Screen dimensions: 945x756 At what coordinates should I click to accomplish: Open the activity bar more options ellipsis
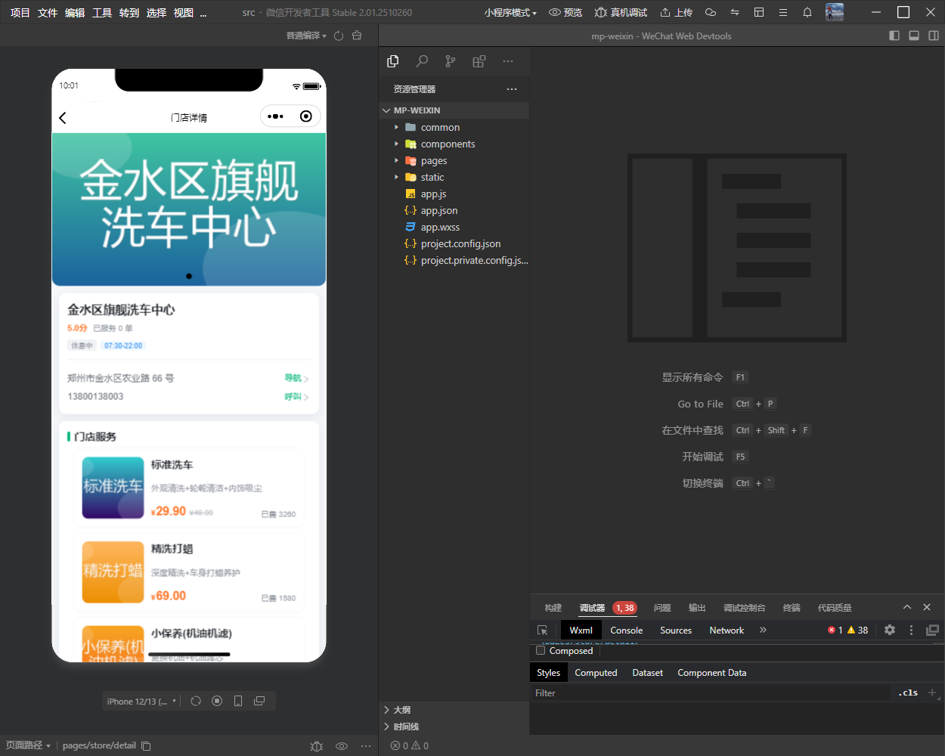coord(507,61)
